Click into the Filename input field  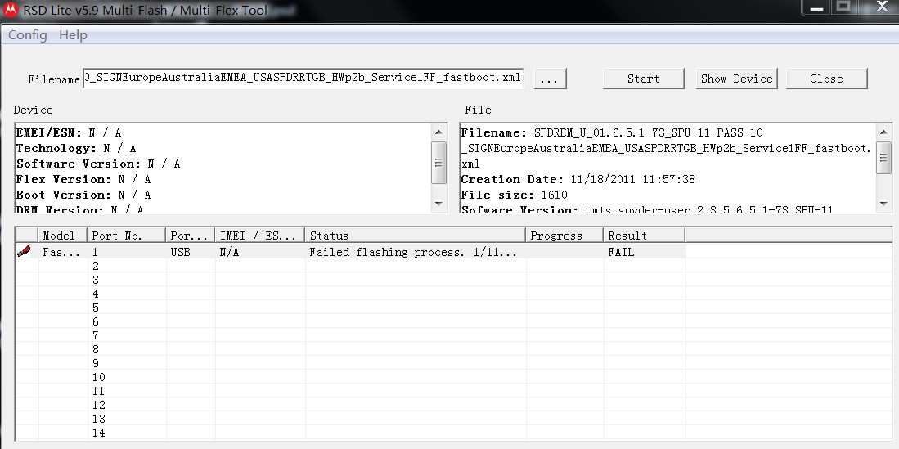coord(303,78)
